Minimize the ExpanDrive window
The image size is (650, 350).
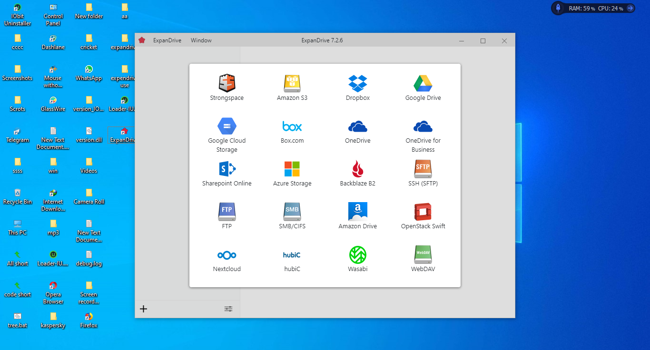(x=462, y=41)
